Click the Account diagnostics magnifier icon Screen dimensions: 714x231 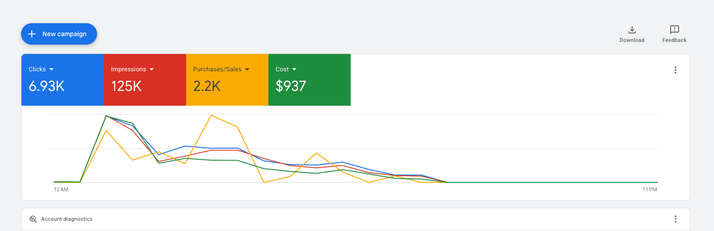click(33, 219)
